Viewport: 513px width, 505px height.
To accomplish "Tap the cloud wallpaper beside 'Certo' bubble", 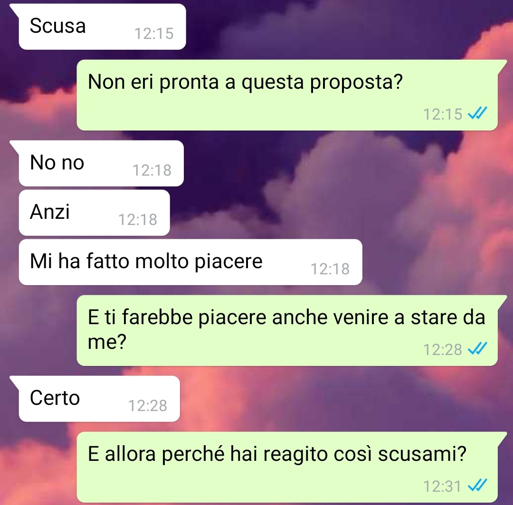I will point(327,399).
